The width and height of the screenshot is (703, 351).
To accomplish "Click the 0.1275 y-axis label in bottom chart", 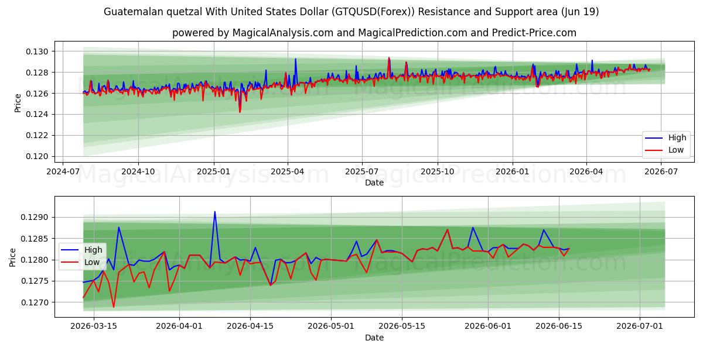I will point(35,281).
